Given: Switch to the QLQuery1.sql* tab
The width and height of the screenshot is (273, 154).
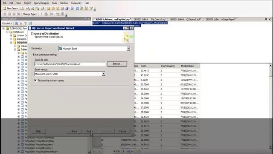Looking at the screenshot, I should 186,19.
